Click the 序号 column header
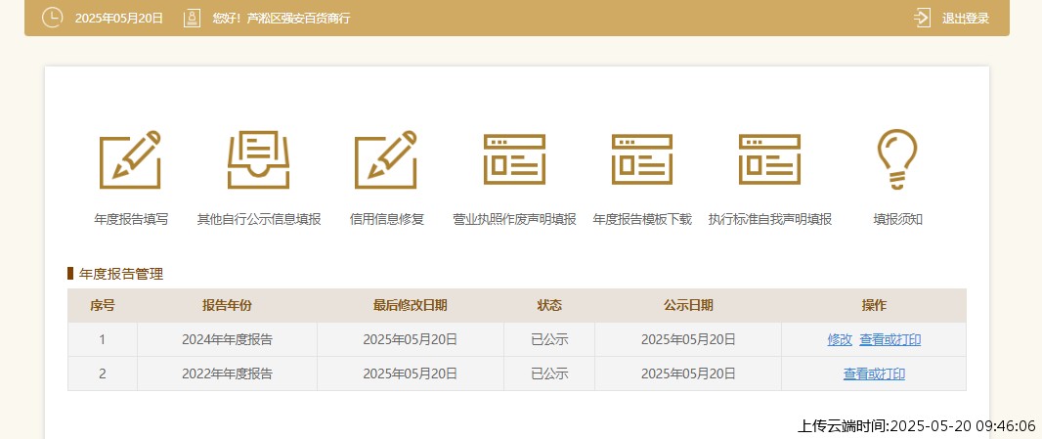The image size is (1042, 439). (x=103, y=305)
